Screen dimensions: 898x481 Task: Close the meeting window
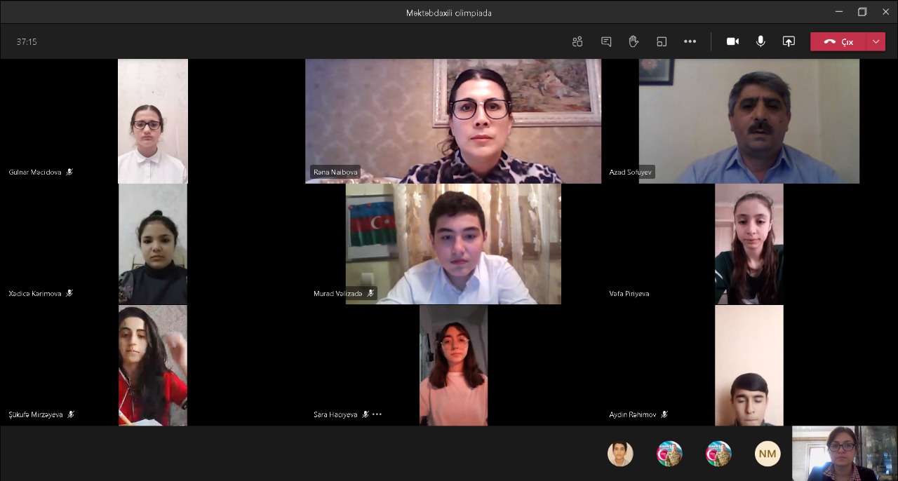click(885, 12)
